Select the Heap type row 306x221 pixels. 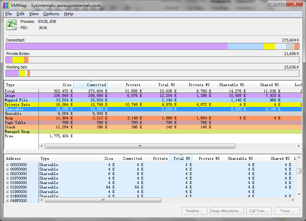(153, 118)
